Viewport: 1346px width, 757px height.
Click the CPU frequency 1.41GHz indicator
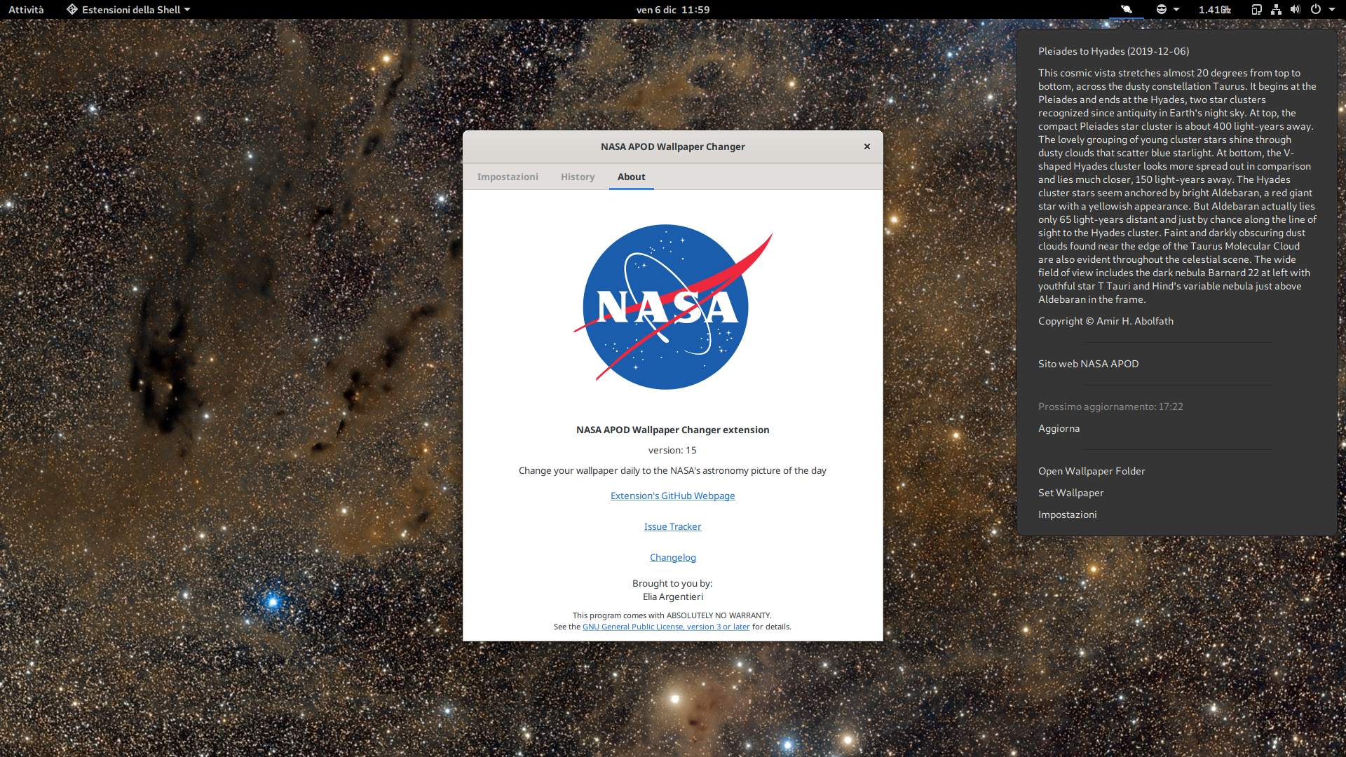coord(1214,10)
